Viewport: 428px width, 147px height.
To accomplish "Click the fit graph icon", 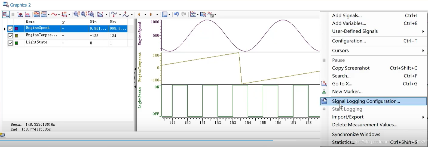I will 100,14.
